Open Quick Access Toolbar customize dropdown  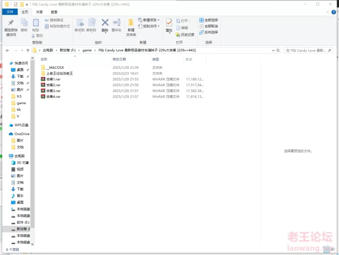tap(27, 4)
